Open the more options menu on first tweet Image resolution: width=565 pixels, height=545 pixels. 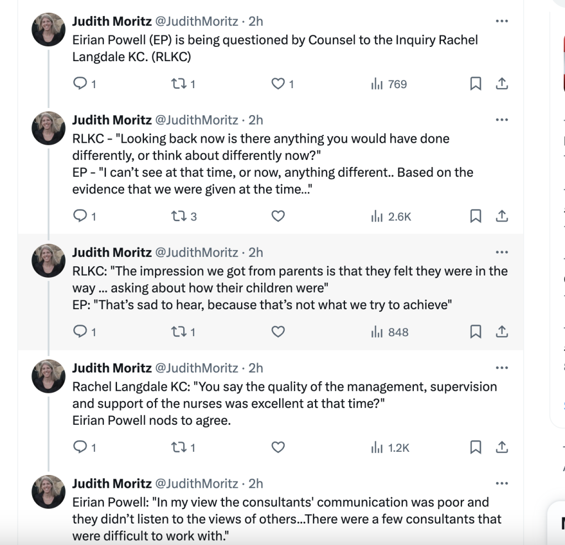(x=502, y=21)
